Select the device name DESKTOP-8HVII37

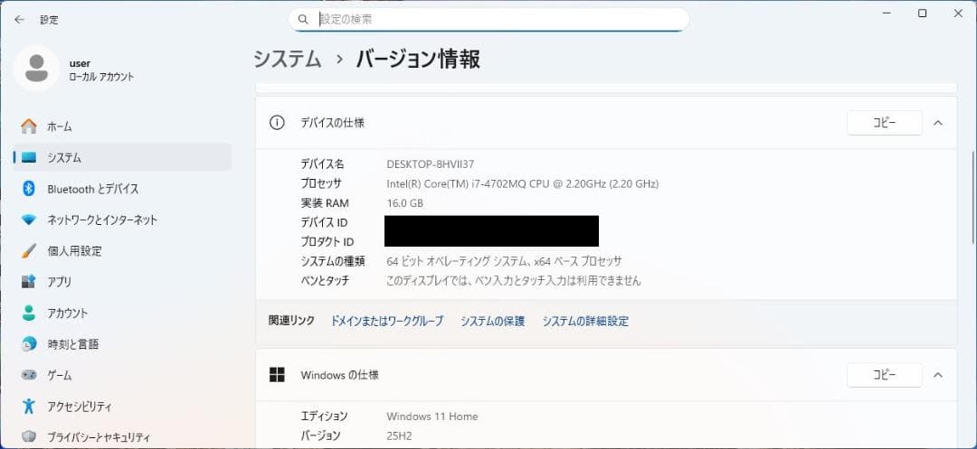point(431,164)
